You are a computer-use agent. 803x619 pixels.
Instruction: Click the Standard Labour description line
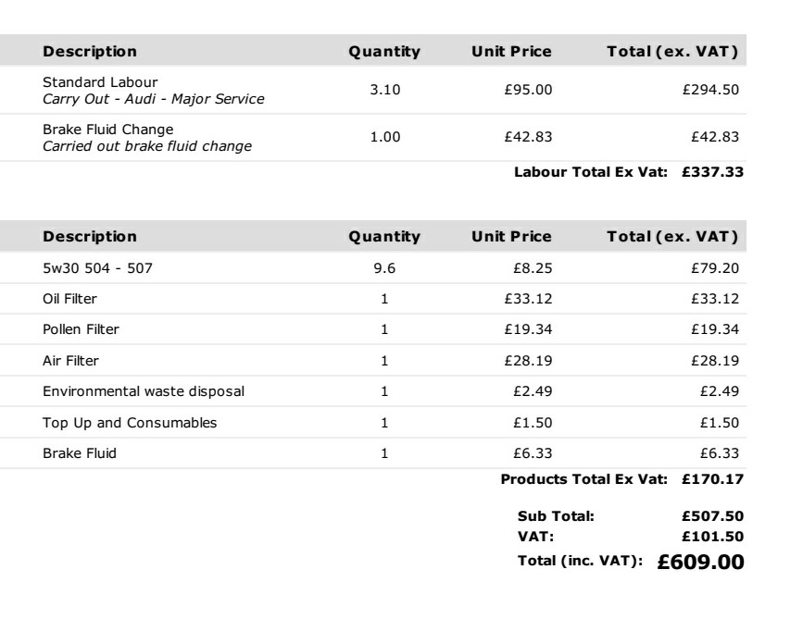[x=100, y=83]
